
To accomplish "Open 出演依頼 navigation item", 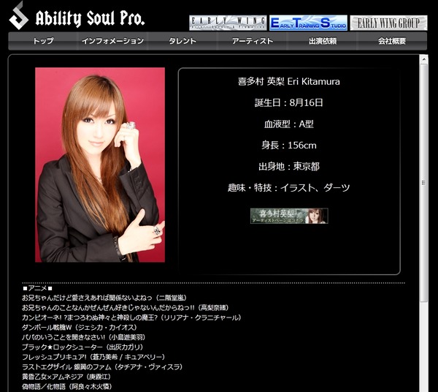I will click(323, 41).
